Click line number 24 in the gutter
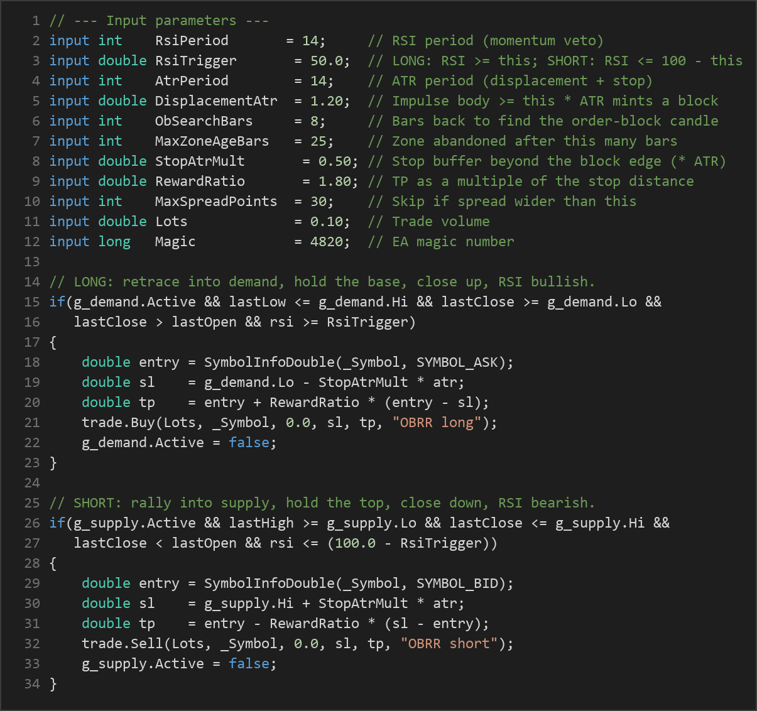The image size is (757, 711). 32,483
